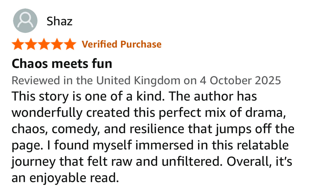Click the Verified Purchase label
Screen dimensions: 320x194
click(122, 44)
